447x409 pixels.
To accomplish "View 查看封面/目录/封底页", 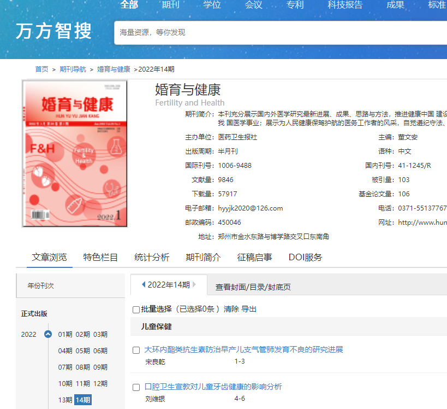I will [253, 287].
